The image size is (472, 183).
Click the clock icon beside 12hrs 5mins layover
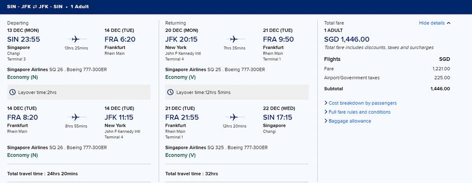tap(171, 92)
